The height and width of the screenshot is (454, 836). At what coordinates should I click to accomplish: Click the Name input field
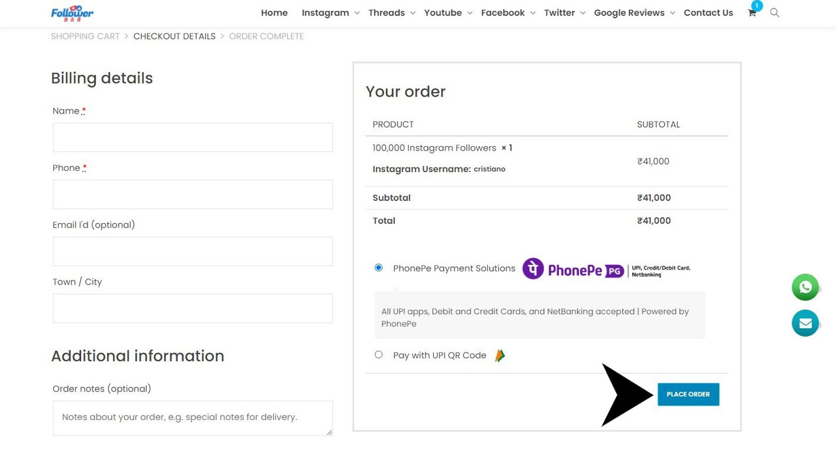(193, 138)
